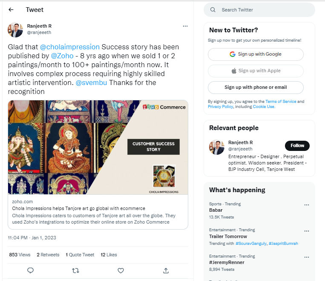
Task: Open more options for Trailer Tomorrow trend
Action: tap(306, 231)
